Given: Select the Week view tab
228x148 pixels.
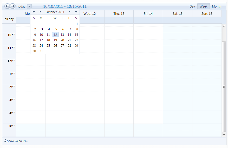Looking at the screenshot, I should tap(203, 6).
